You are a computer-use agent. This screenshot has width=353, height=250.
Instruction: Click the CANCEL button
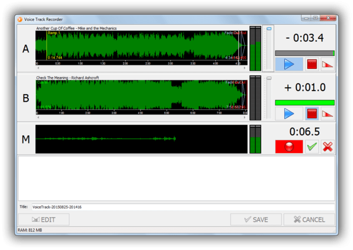(309, 219)
